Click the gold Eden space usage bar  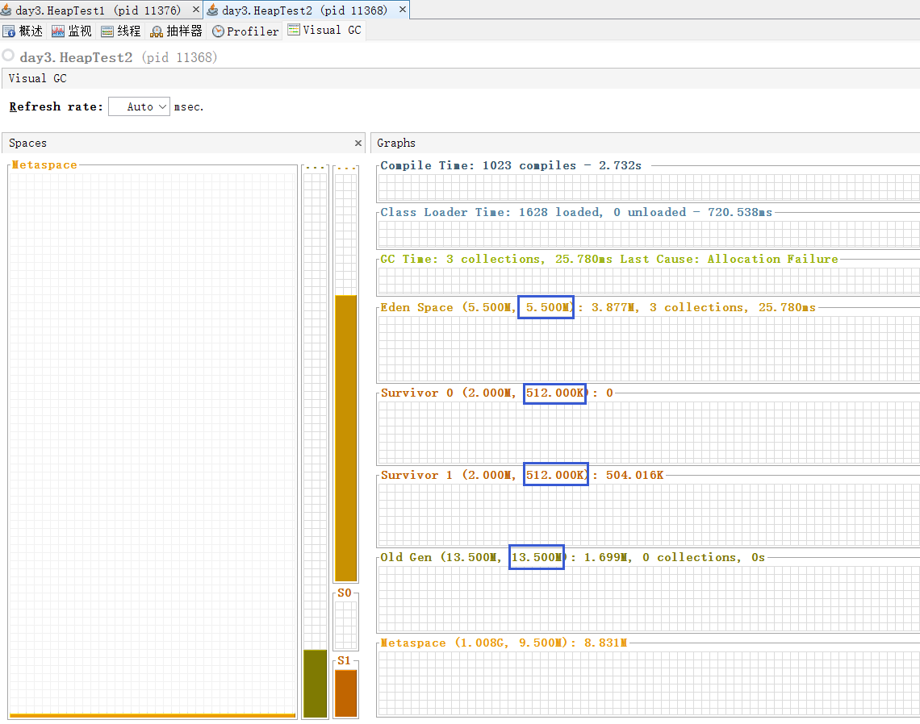[346, 439]
